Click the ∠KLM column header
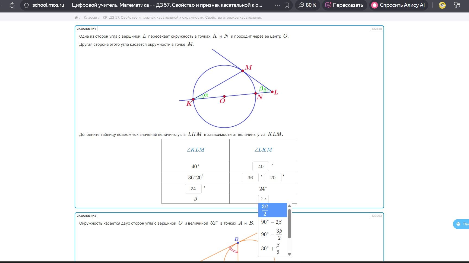The image size is (469, 263). pyautogui.click(x=195, y=150)
